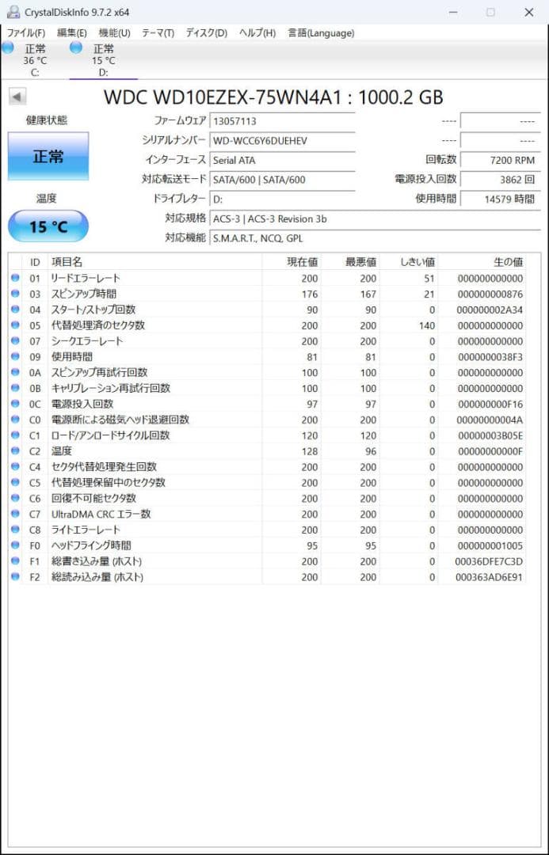Click the S.M.A.R.T., NCQ, GPL features field

coord(375,238)
